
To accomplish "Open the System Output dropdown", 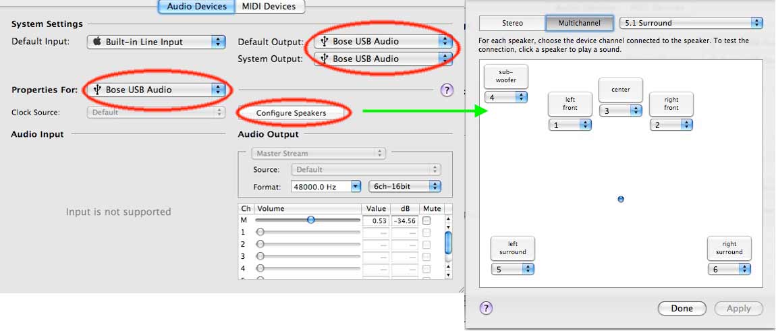I will click(x=383, y=59).
